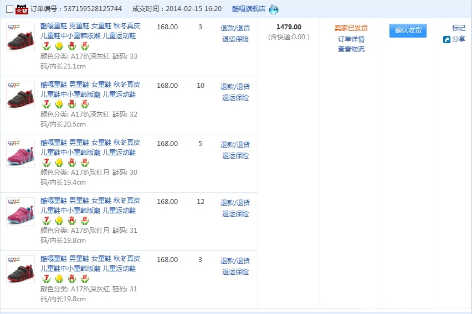The height and width of the screenshot is (314, 472).
Task: Open pink shoe thumbnail for size 30 item
Action: tap(20, 153)
